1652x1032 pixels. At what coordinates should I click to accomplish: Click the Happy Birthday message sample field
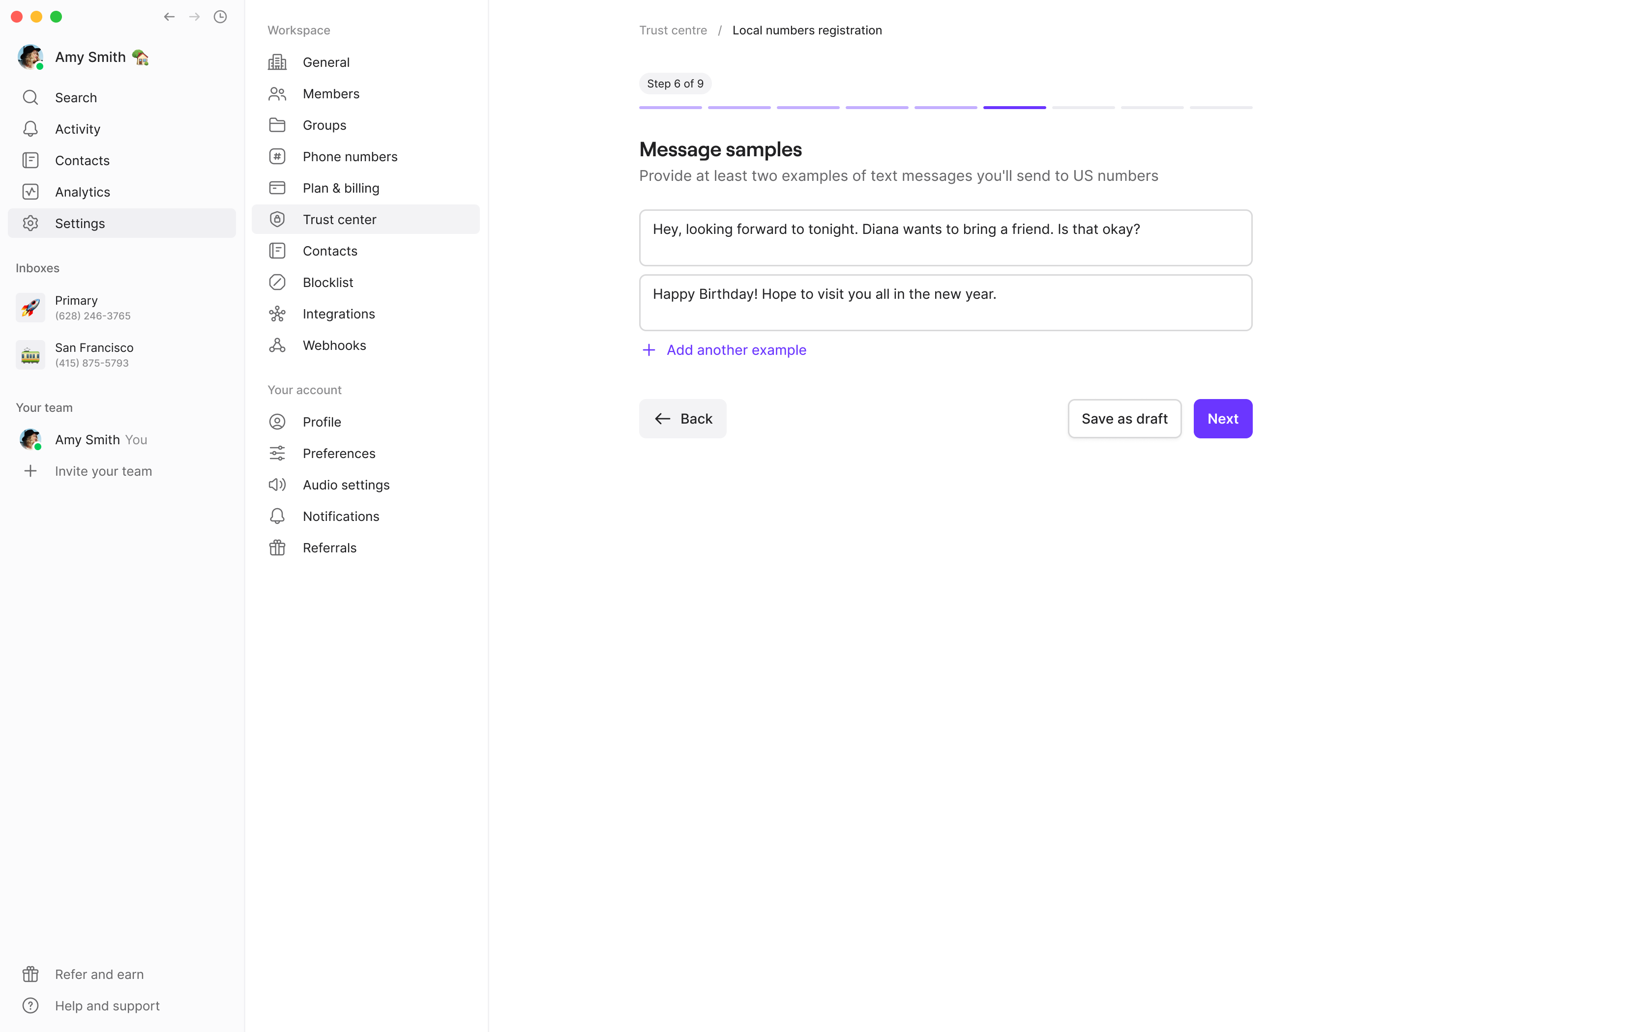click(945, 303)
